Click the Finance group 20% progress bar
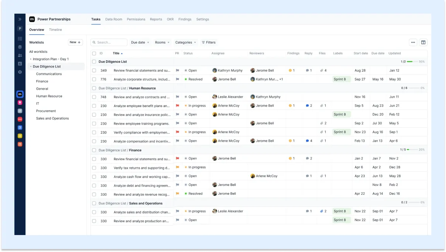 point(412,150)
